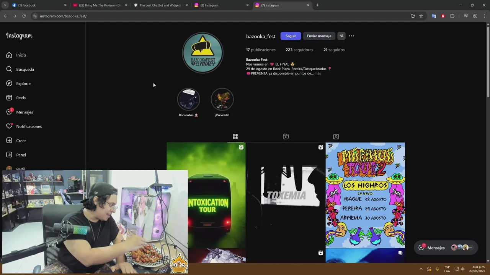Open media control toolbar icon
This screenshot has height=275, width=490.
466,16
